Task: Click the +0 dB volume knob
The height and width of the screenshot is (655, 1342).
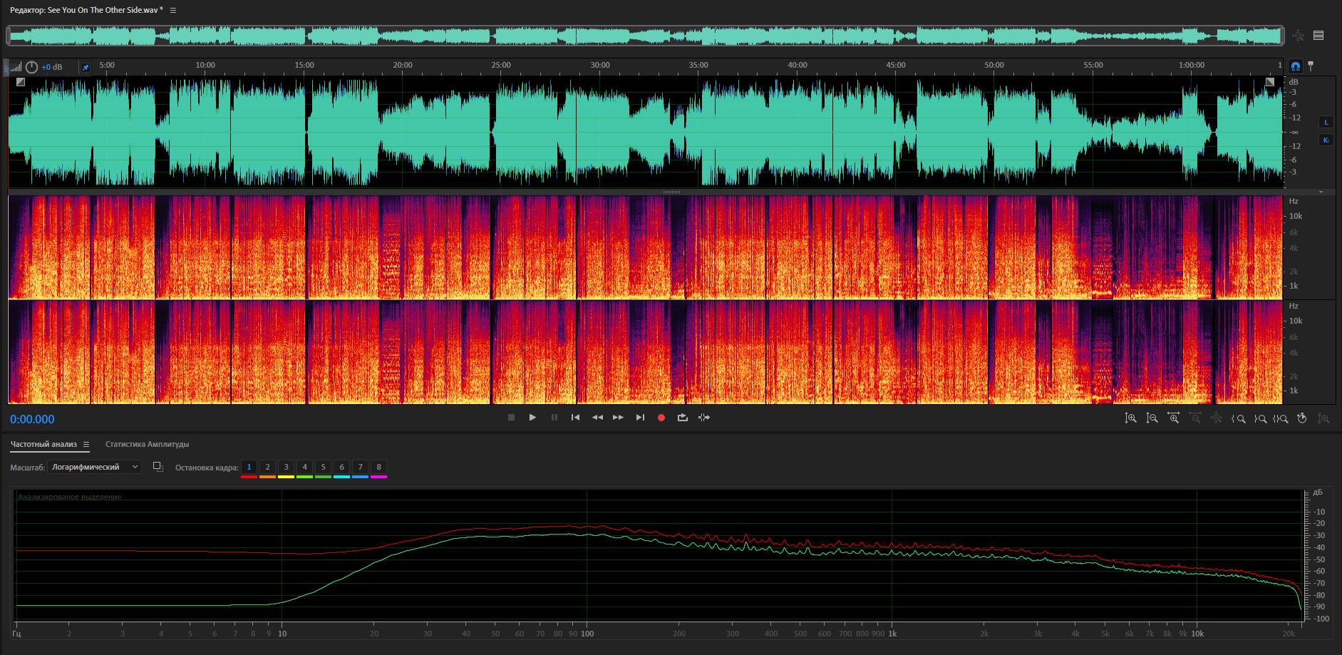Action: 32,67
